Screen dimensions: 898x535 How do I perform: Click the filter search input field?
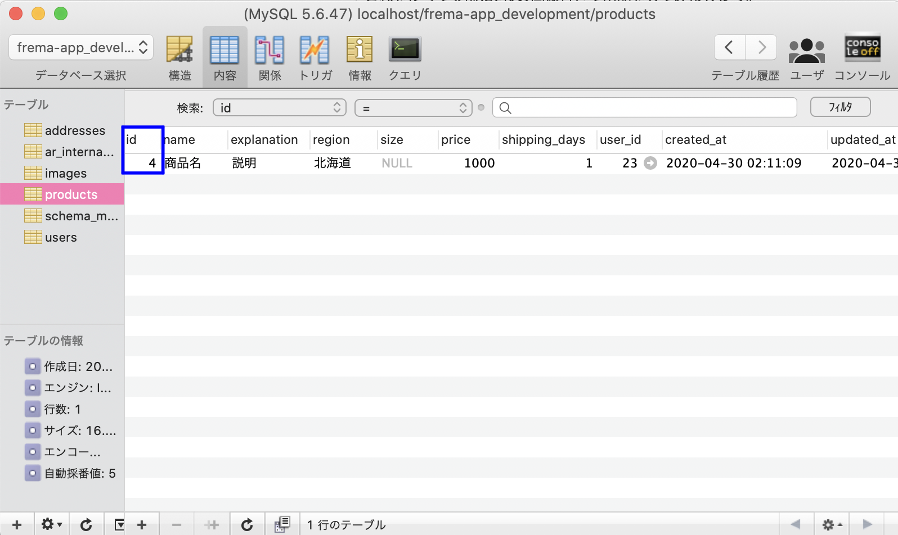[x=645, y=107]
